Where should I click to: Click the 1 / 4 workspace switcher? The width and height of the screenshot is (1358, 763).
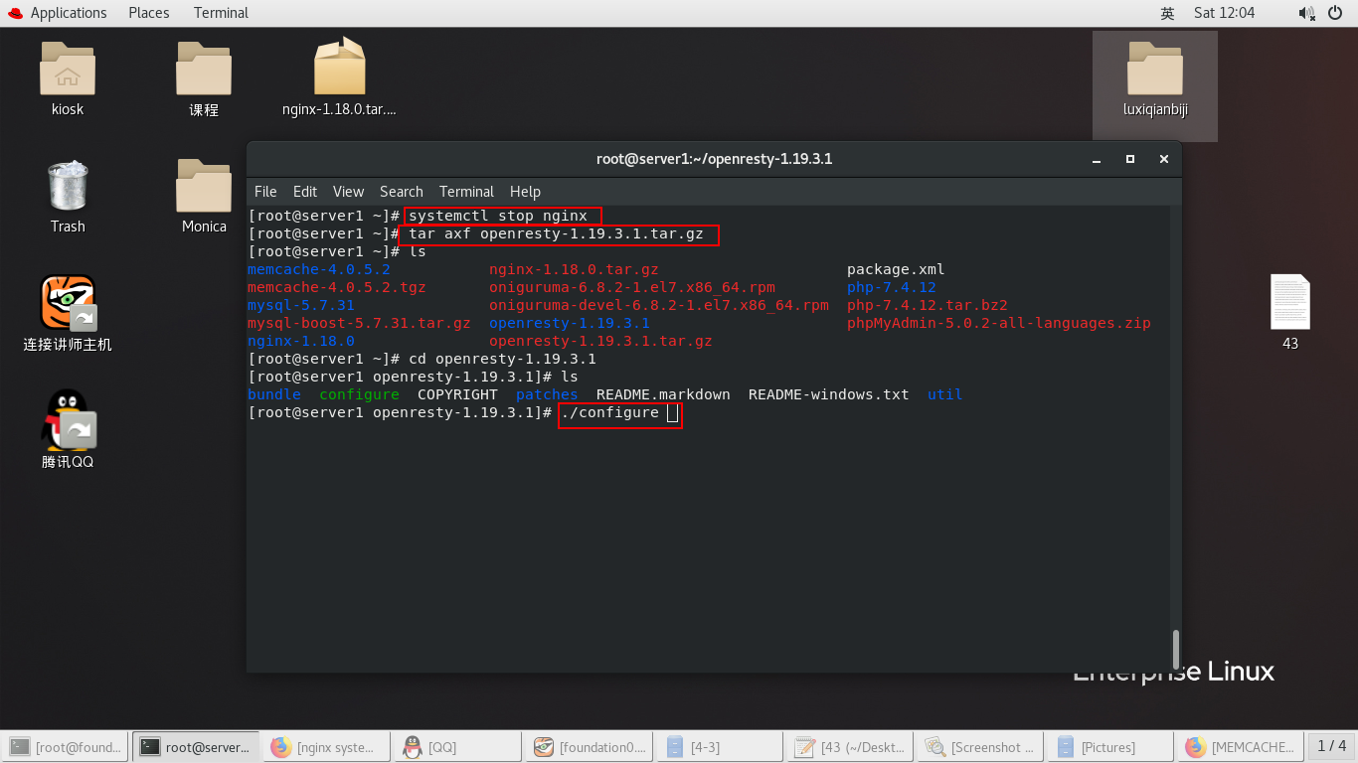tap(1332, 746)
